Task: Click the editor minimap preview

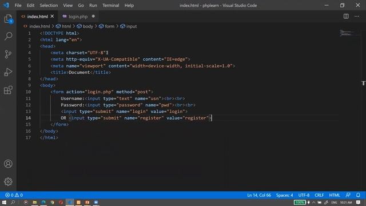Action: [x=349, y=33]
